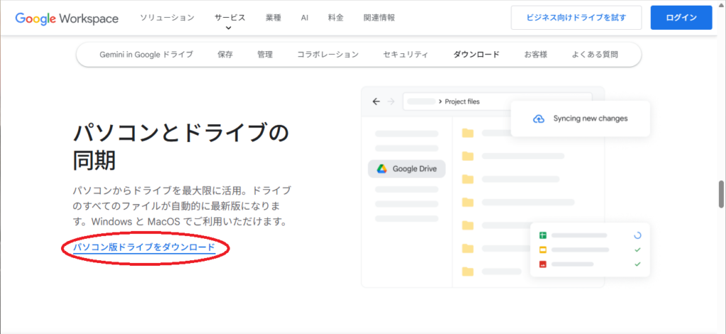This screenshot has width=726, height=334.
Task: Select the よくある質問 section tab
Action: pyautogui.click(x=595, y=55)
